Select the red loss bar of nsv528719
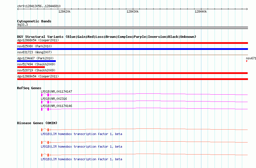This screenshot has height=168, width=256. (132, 73)
